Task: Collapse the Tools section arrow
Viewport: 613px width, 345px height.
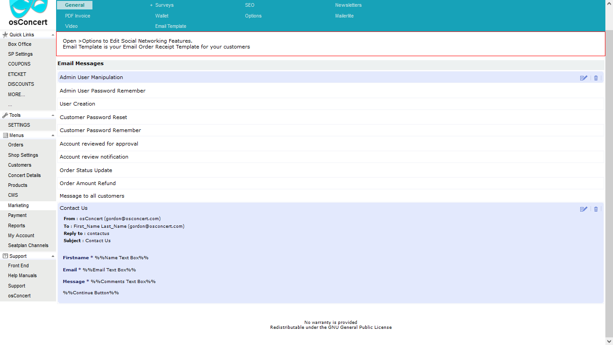Action: [x=53, y=115]
